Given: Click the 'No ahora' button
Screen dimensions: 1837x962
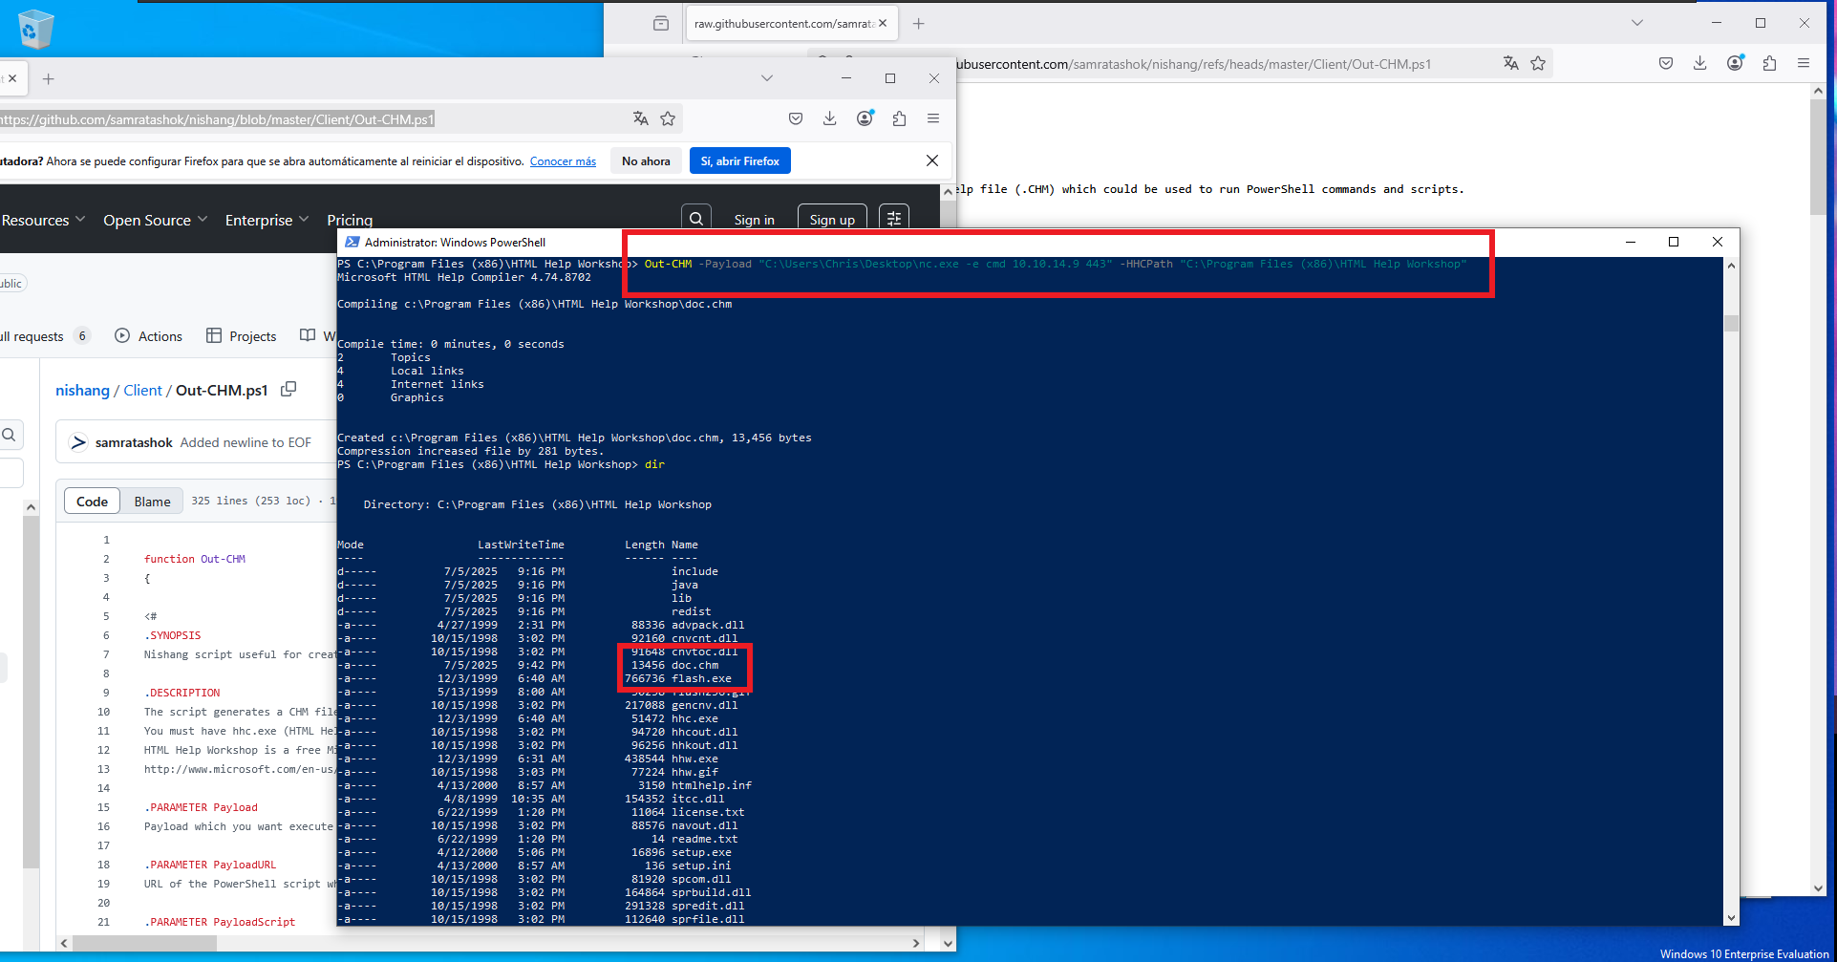Looking at the screenshot, I should [x=646, y=161].
